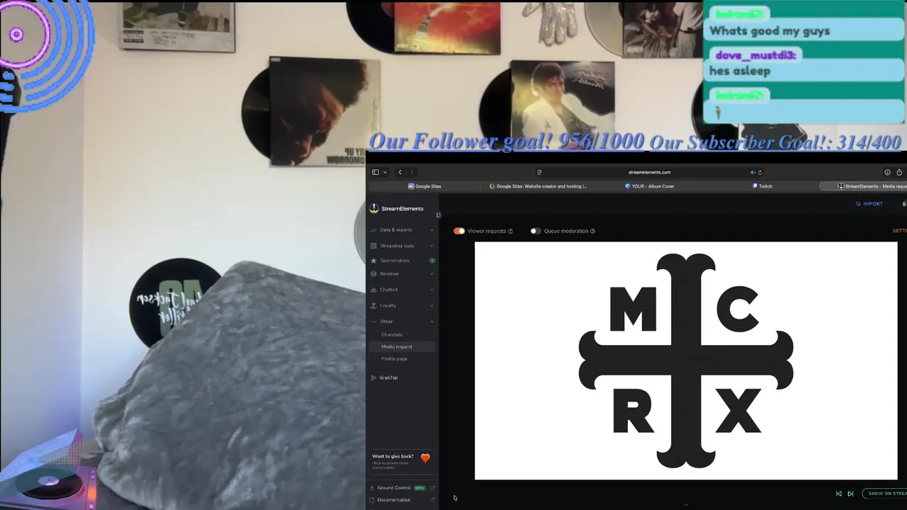Expand the Revenue menu
Screen dimensions: 907x510
point(402,273)
